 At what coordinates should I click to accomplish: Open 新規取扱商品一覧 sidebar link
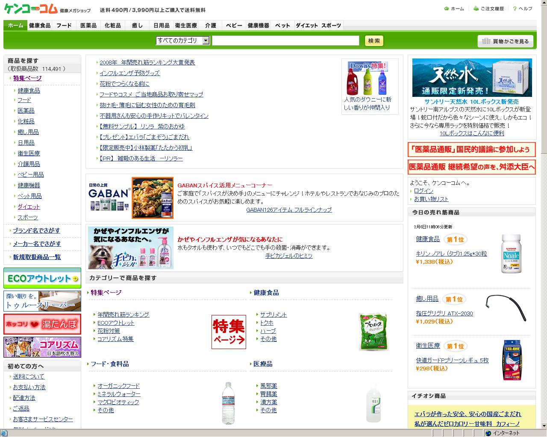37,257
